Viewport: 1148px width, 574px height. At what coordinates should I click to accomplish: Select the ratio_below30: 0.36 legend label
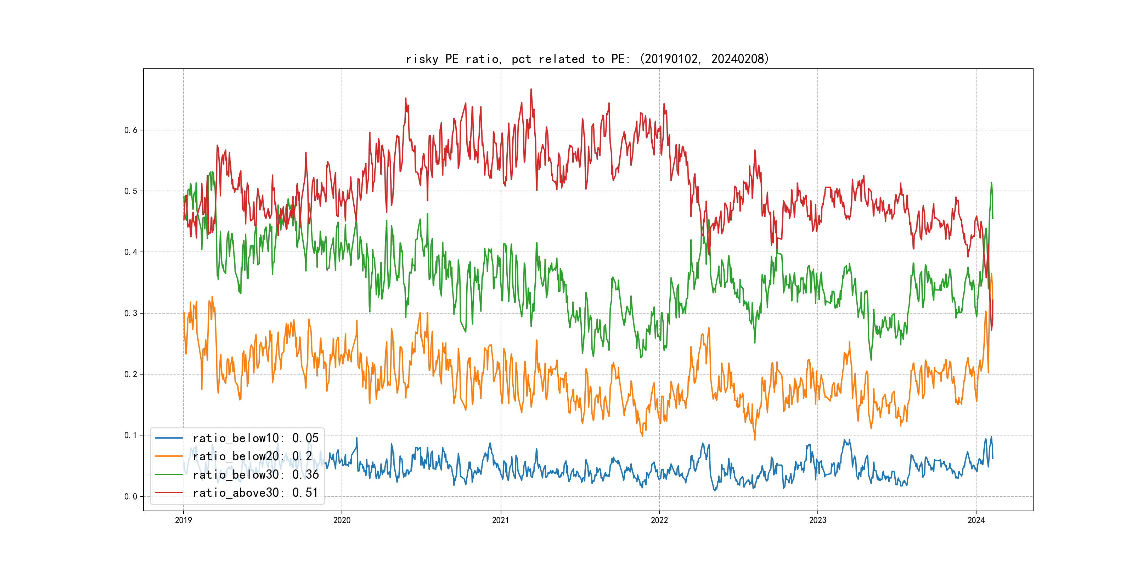click(255, 475)
